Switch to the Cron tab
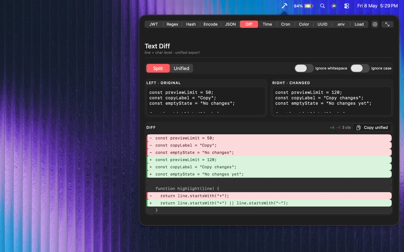 coord(286,24)
